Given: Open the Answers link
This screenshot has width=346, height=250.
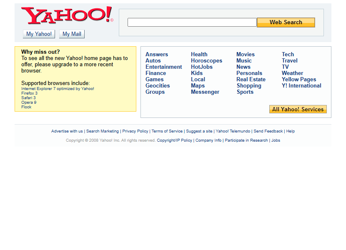Looking at the screenshot, I should [157, 54].
